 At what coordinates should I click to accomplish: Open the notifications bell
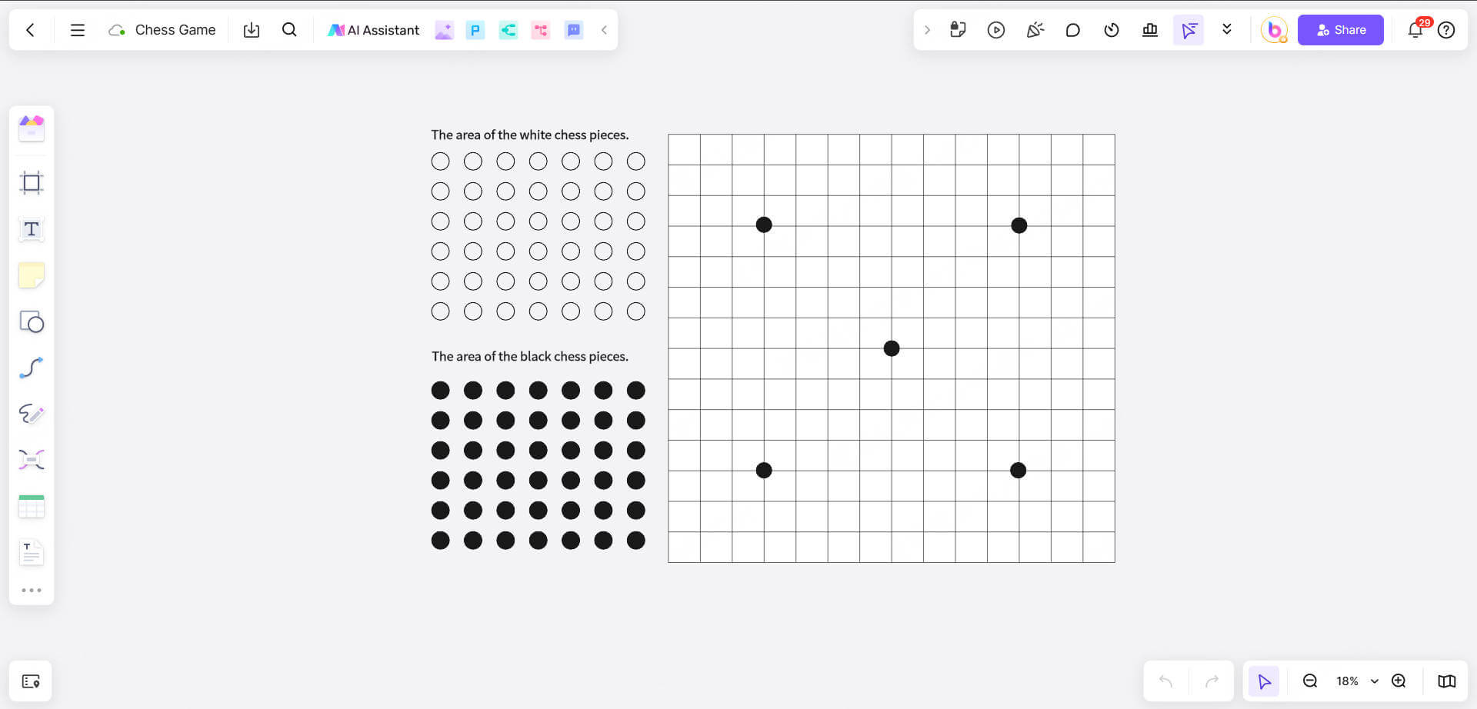click(1415, 30)
